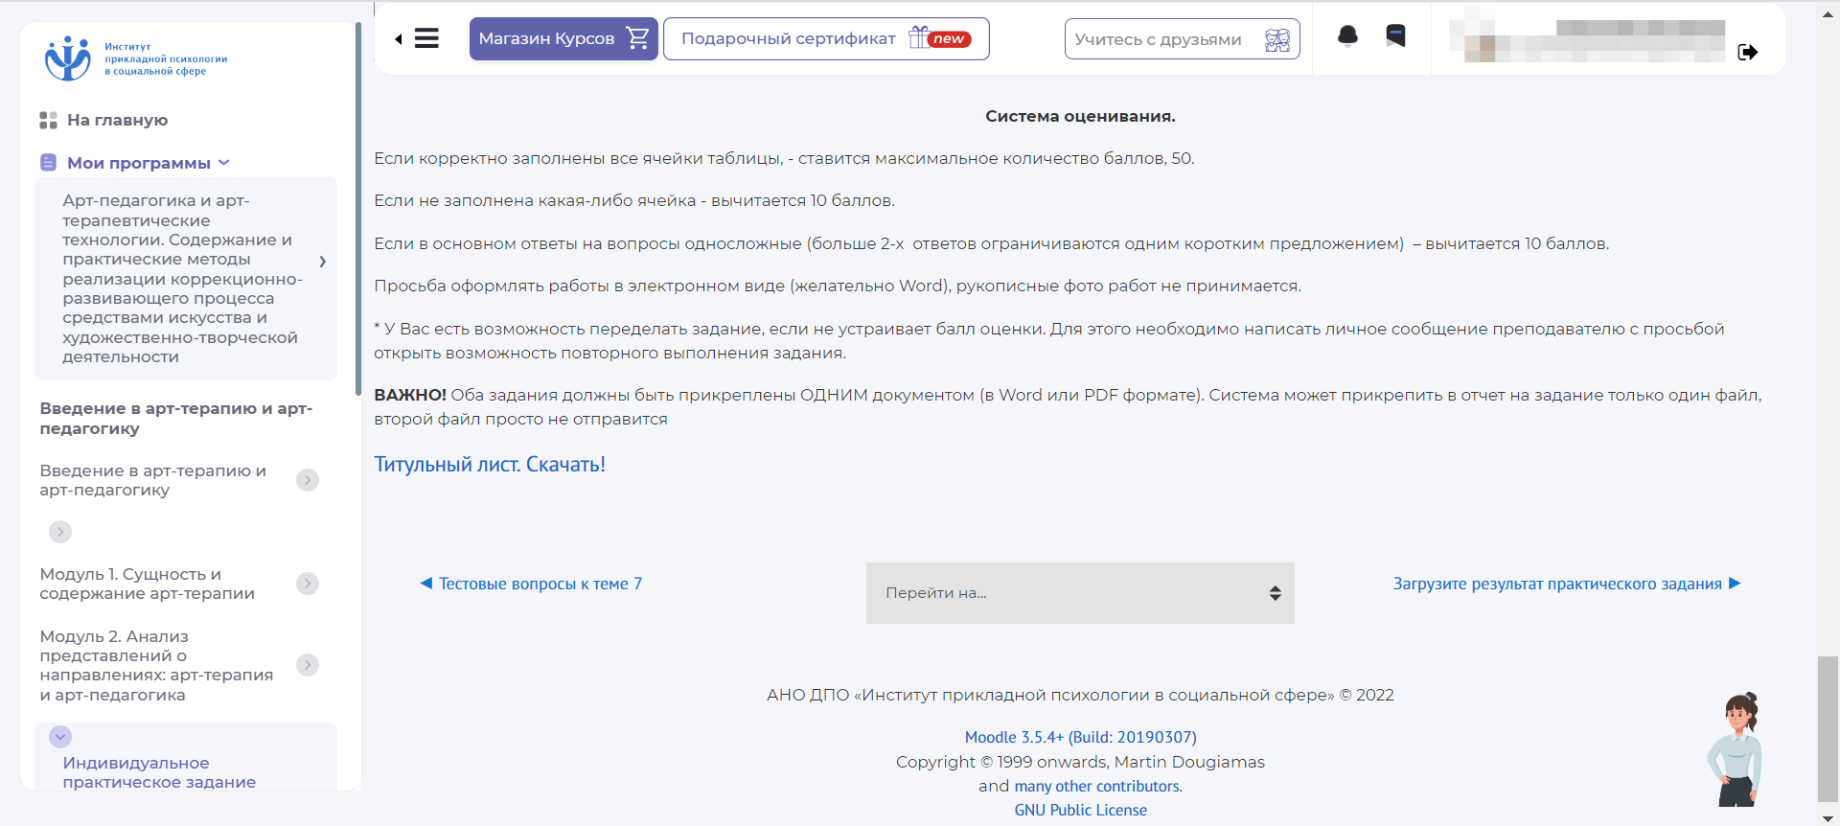The width and height of the screenshot is (1840, 826).
Task: Open Модуль 2. Анализ представлений о направлениях
Action: pyautogui.click(x=156, y=665)
